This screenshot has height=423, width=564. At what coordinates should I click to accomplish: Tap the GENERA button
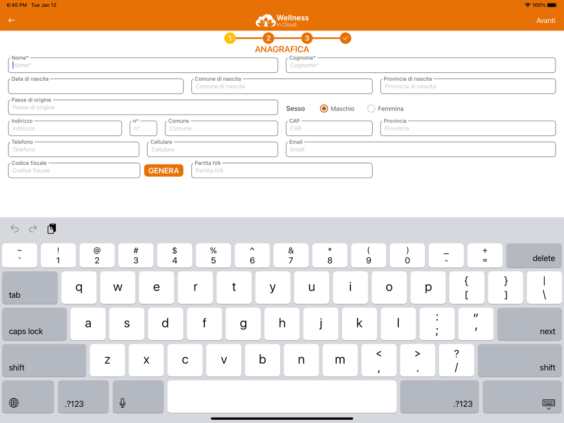[164, 170]
